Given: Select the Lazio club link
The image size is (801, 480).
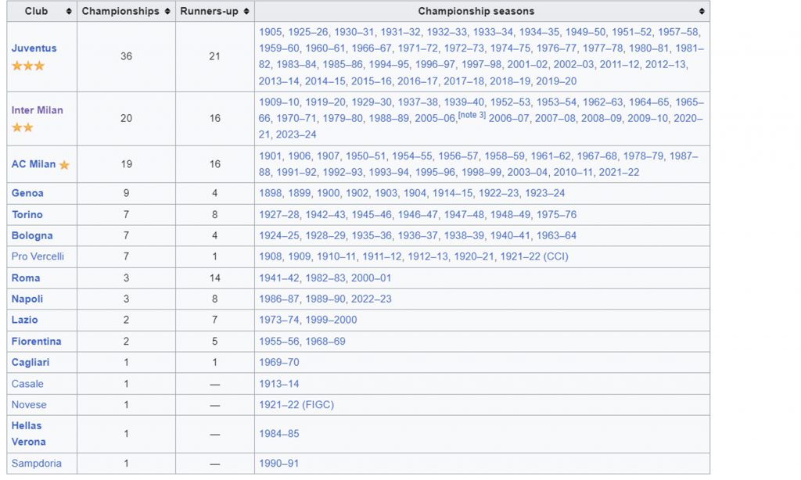Looking at the screenshot, I should [x=24, y=320].
